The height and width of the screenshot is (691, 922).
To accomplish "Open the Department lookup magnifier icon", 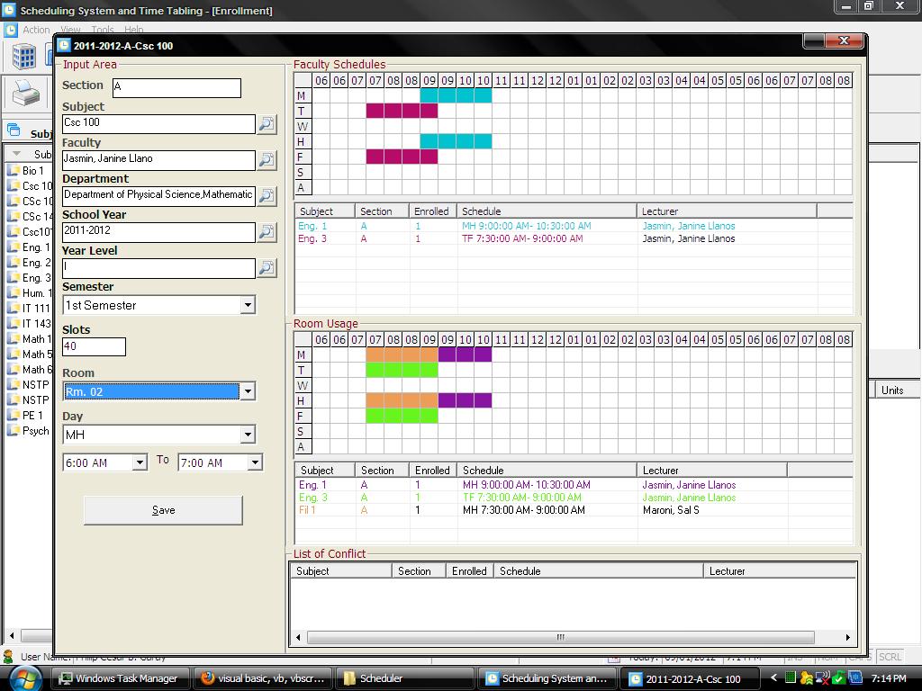I will coord(267,196).
